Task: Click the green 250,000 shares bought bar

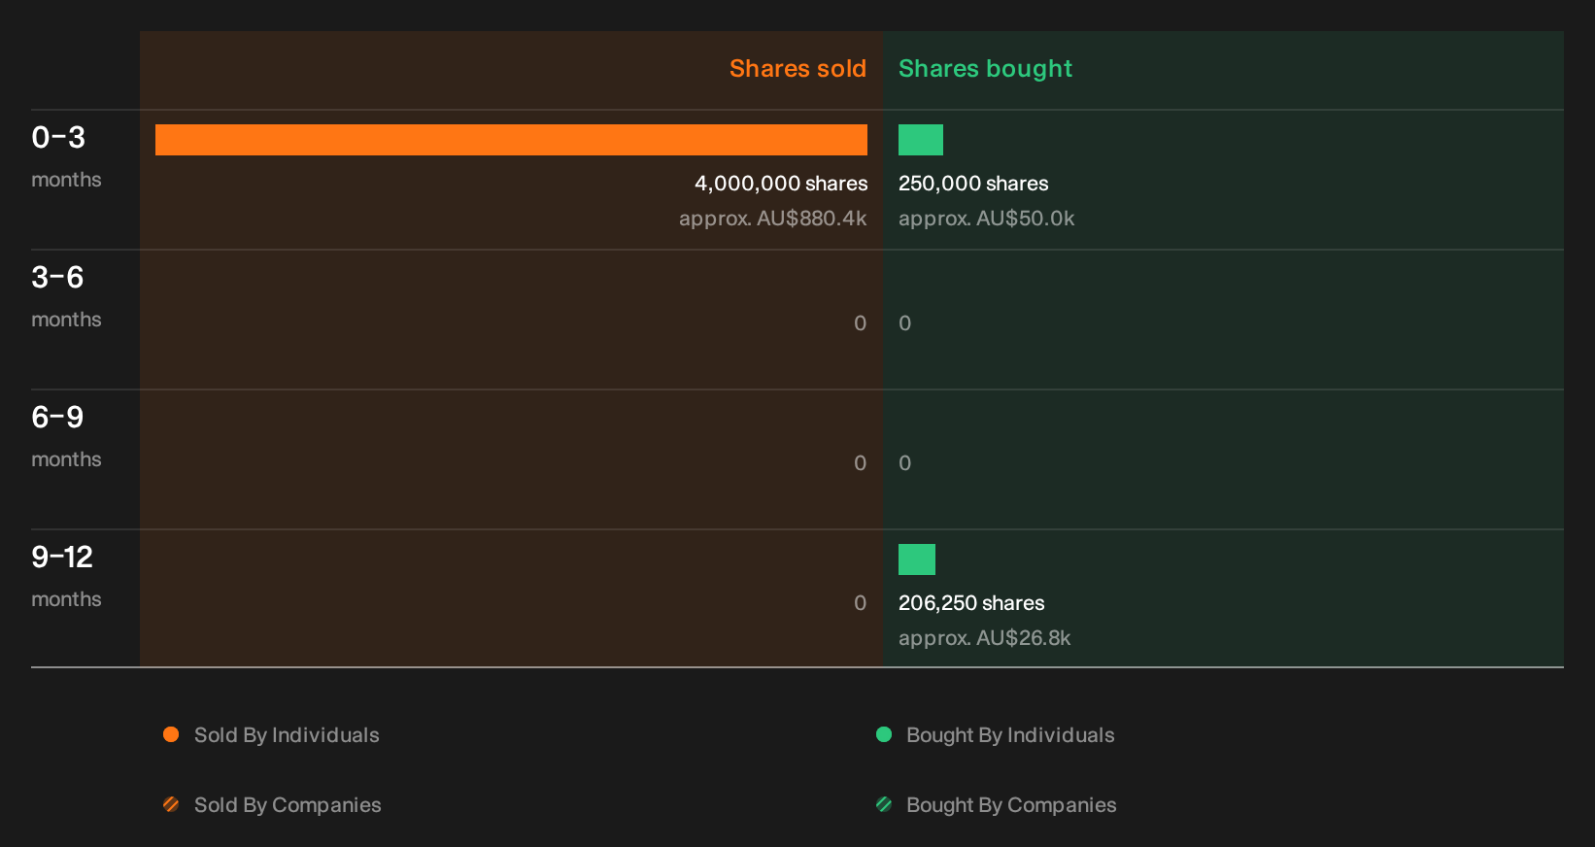Action: tap(921, 140)
